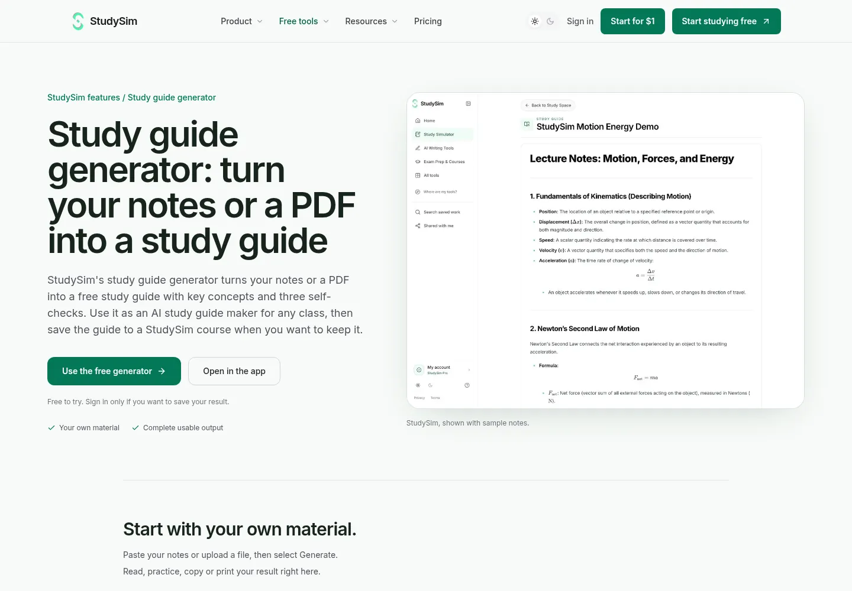852x591 pixels.
Task: Click the Start for $1 button
Action: [x=632, y=21]
